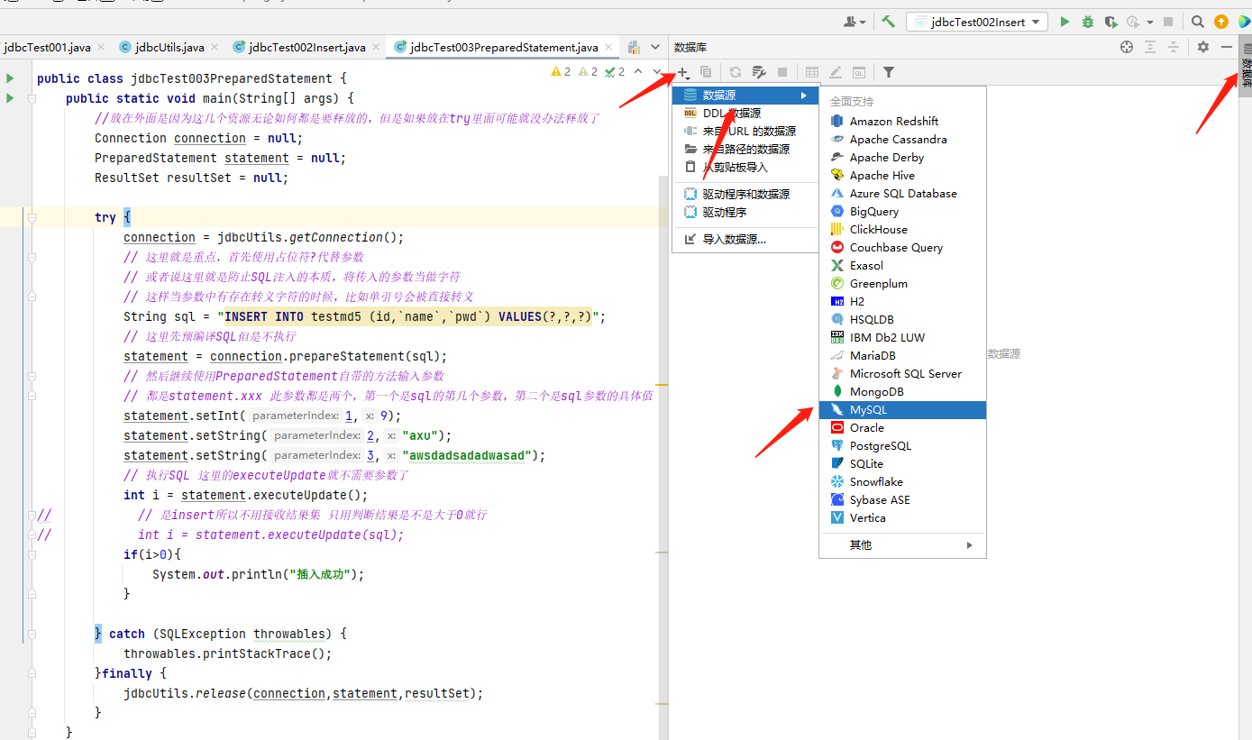Refresh data sources with the sync icon
1252x740 pixels.
(736, 72)
